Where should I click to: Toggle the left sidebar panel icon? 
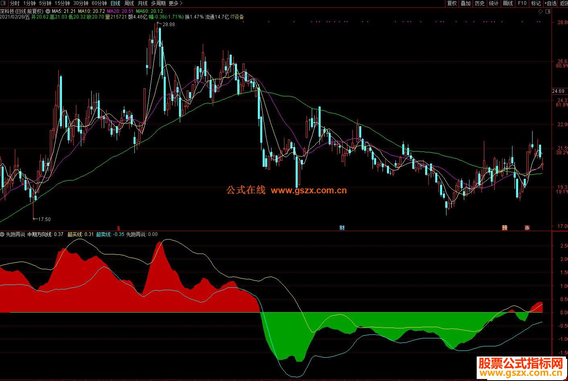4,3
